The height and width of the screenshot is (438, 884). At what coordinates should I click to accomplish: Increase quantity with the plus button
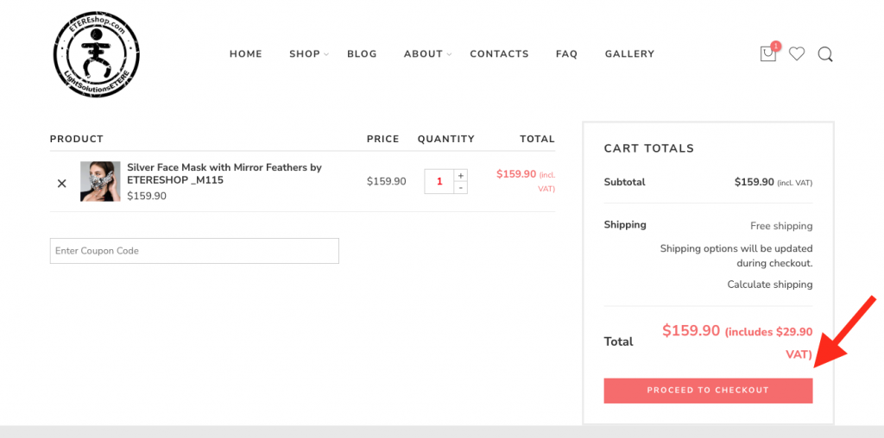click(461, 176)
